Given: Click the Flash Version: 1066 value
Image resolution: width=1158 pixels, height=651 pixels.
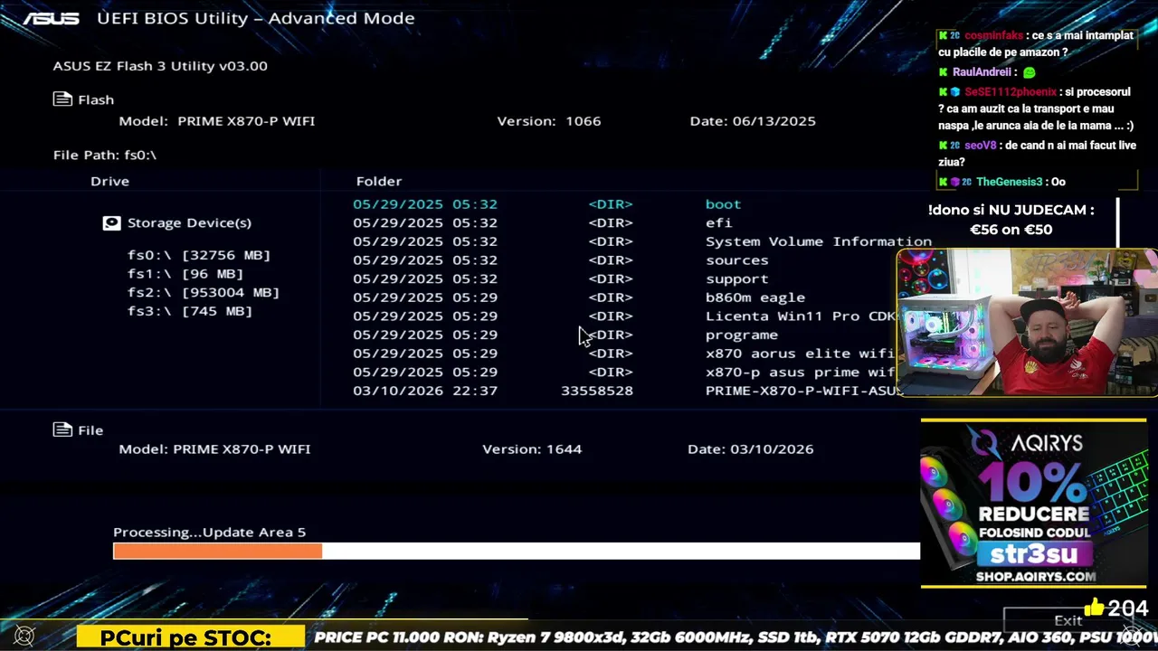Looking at the screenshot, I should (548, 121).
